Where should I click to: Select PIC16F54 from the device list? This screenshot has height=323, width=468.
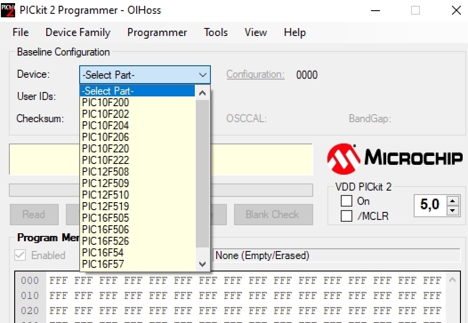137,252
